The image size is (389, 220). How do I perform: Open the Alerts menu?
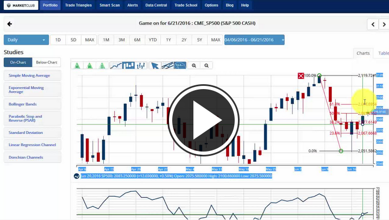coord(133,5)
